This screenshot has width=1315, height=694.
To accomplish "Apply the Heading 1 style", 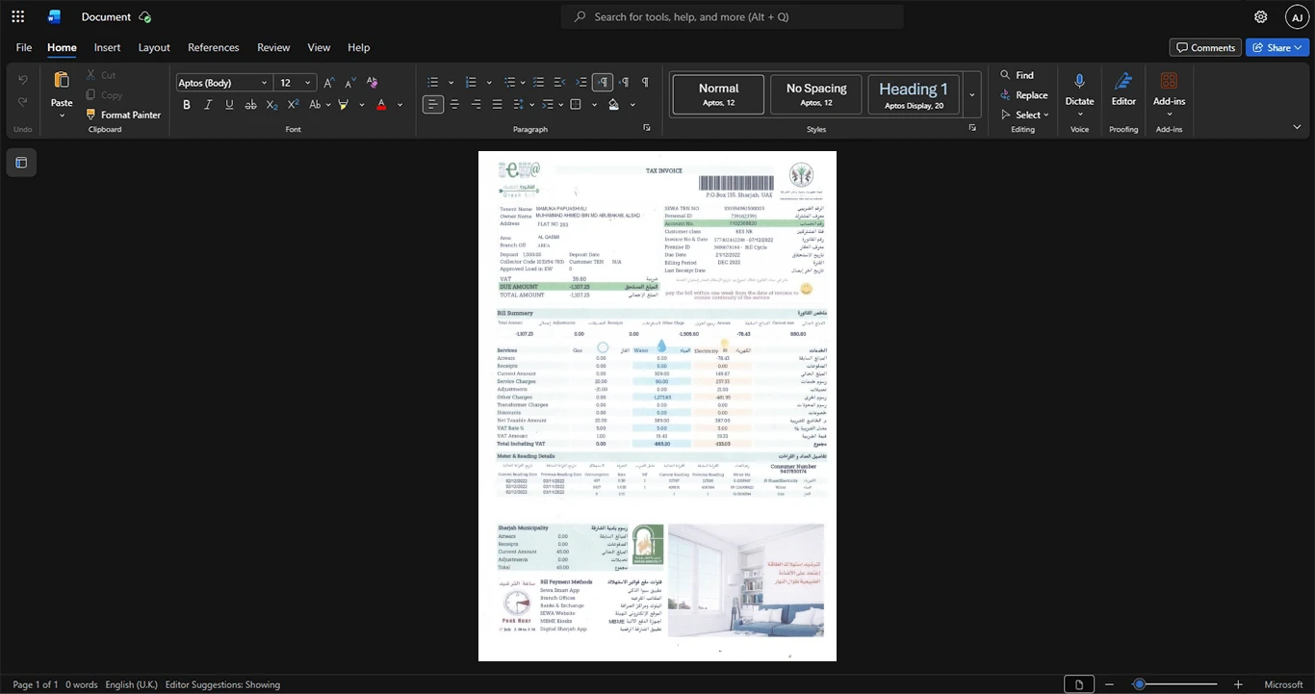I will point(914,95).
